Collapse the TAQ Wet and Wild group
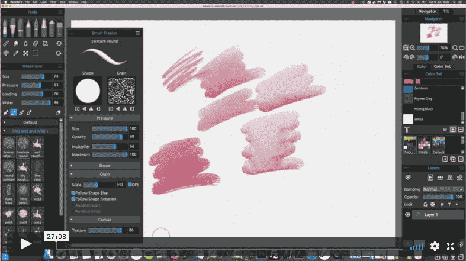Screen dimensions: 466x261 tap(30, 131)
